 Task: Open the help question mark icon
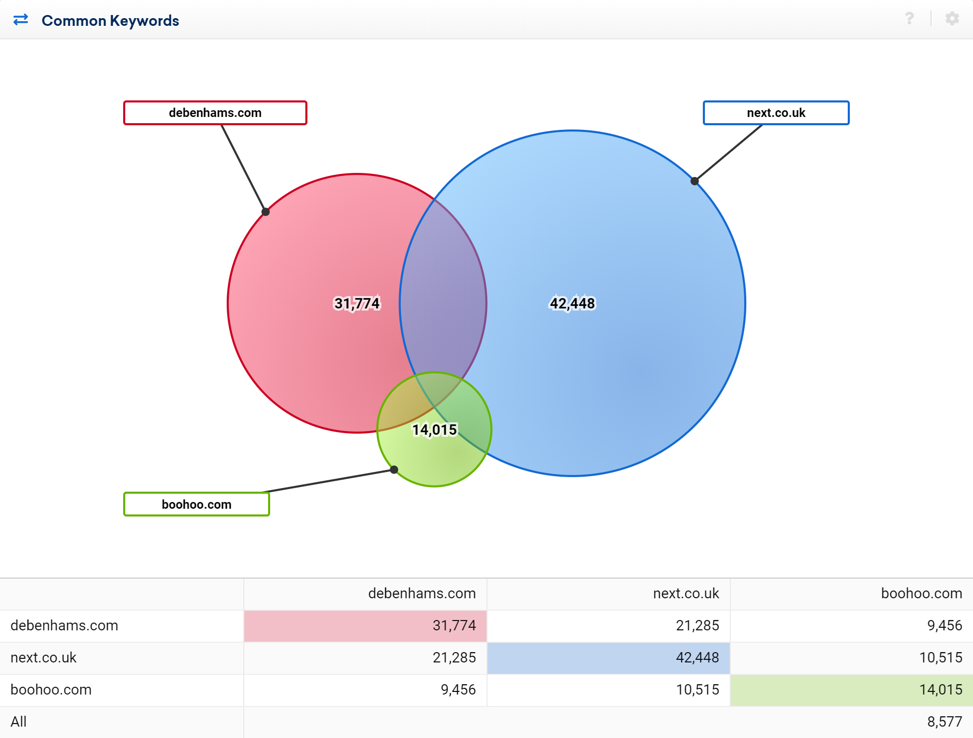pyautogui.click(x=909, y=19)
